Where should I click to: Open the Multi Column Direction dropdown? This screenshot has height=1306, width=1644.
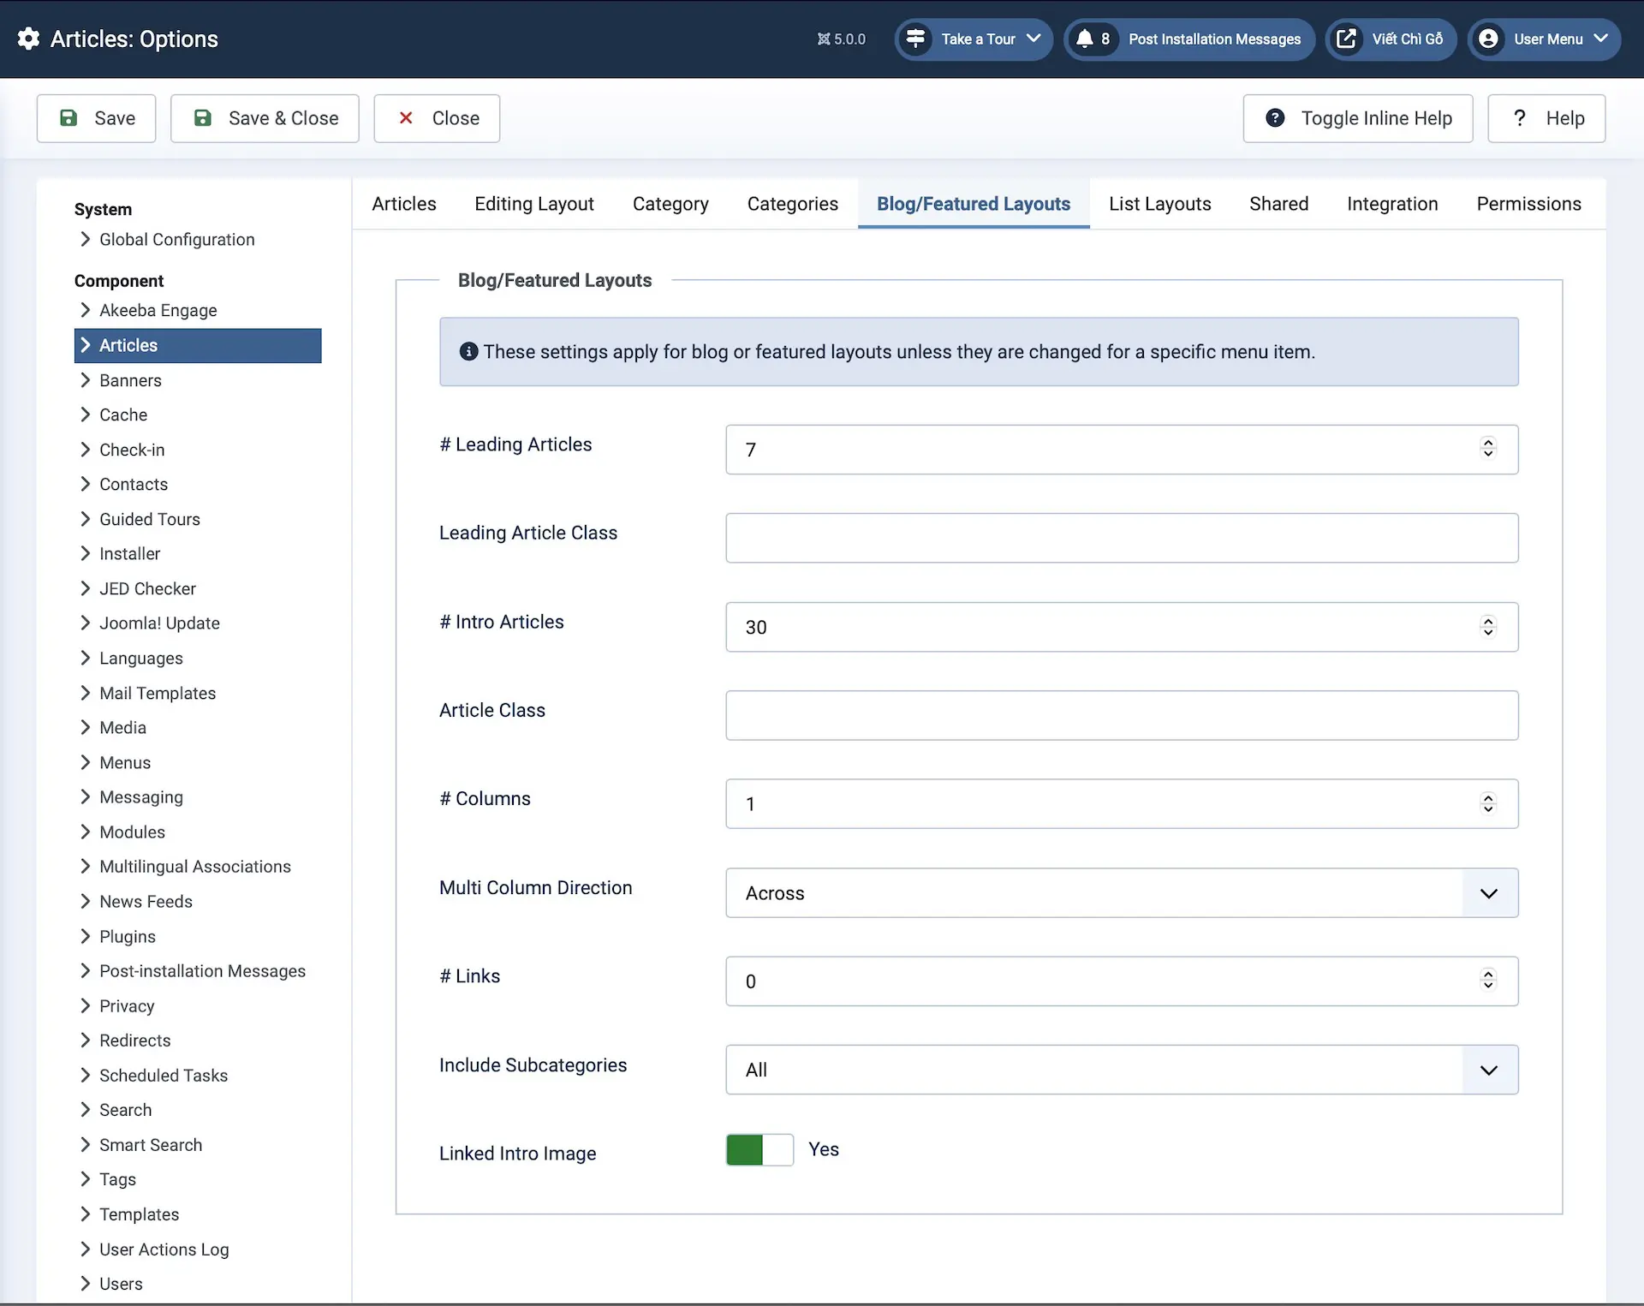click(1122, 893)
